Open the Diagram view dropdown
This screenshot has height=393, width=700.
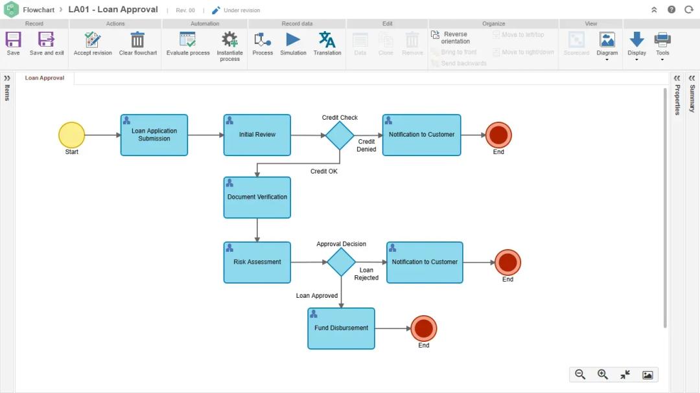[x=607, y=45]
